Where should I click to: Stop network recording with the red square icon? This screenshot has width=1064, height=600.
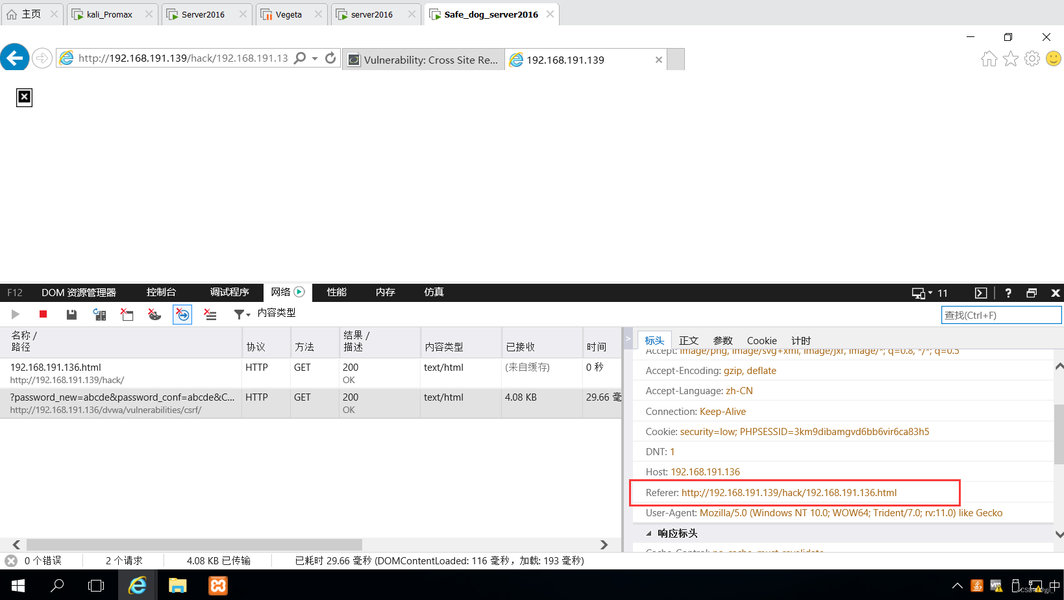click(43, 314)
